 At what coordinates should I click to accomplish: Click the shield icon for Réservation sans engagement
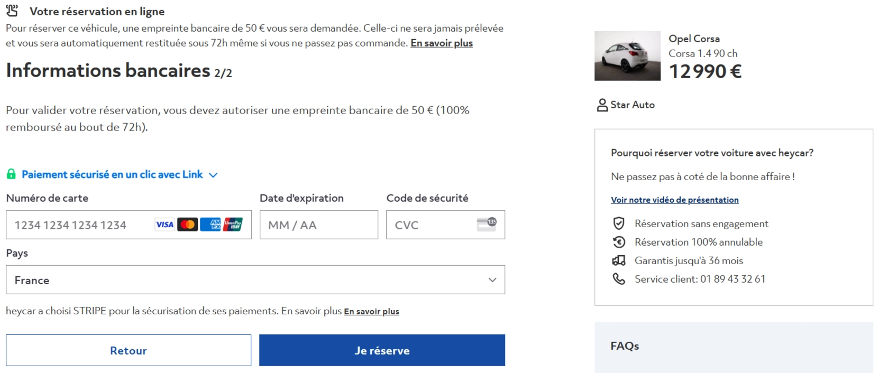pos(618,223)
